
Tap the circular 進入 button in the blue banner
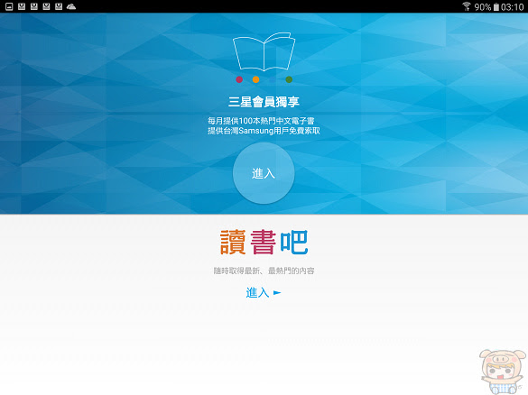(264, 173)
